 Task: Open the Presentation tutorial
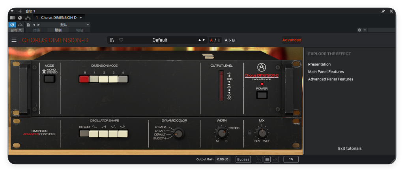(319, 64)
